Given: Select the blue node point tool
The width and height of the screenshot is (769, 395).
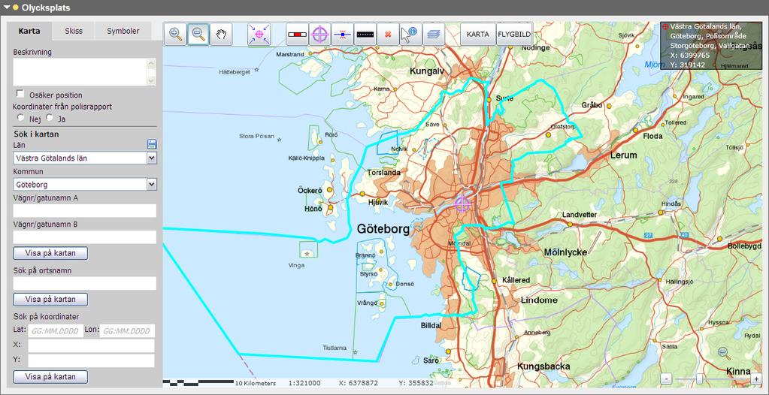Looking at the screenshot, I should 342,35.
